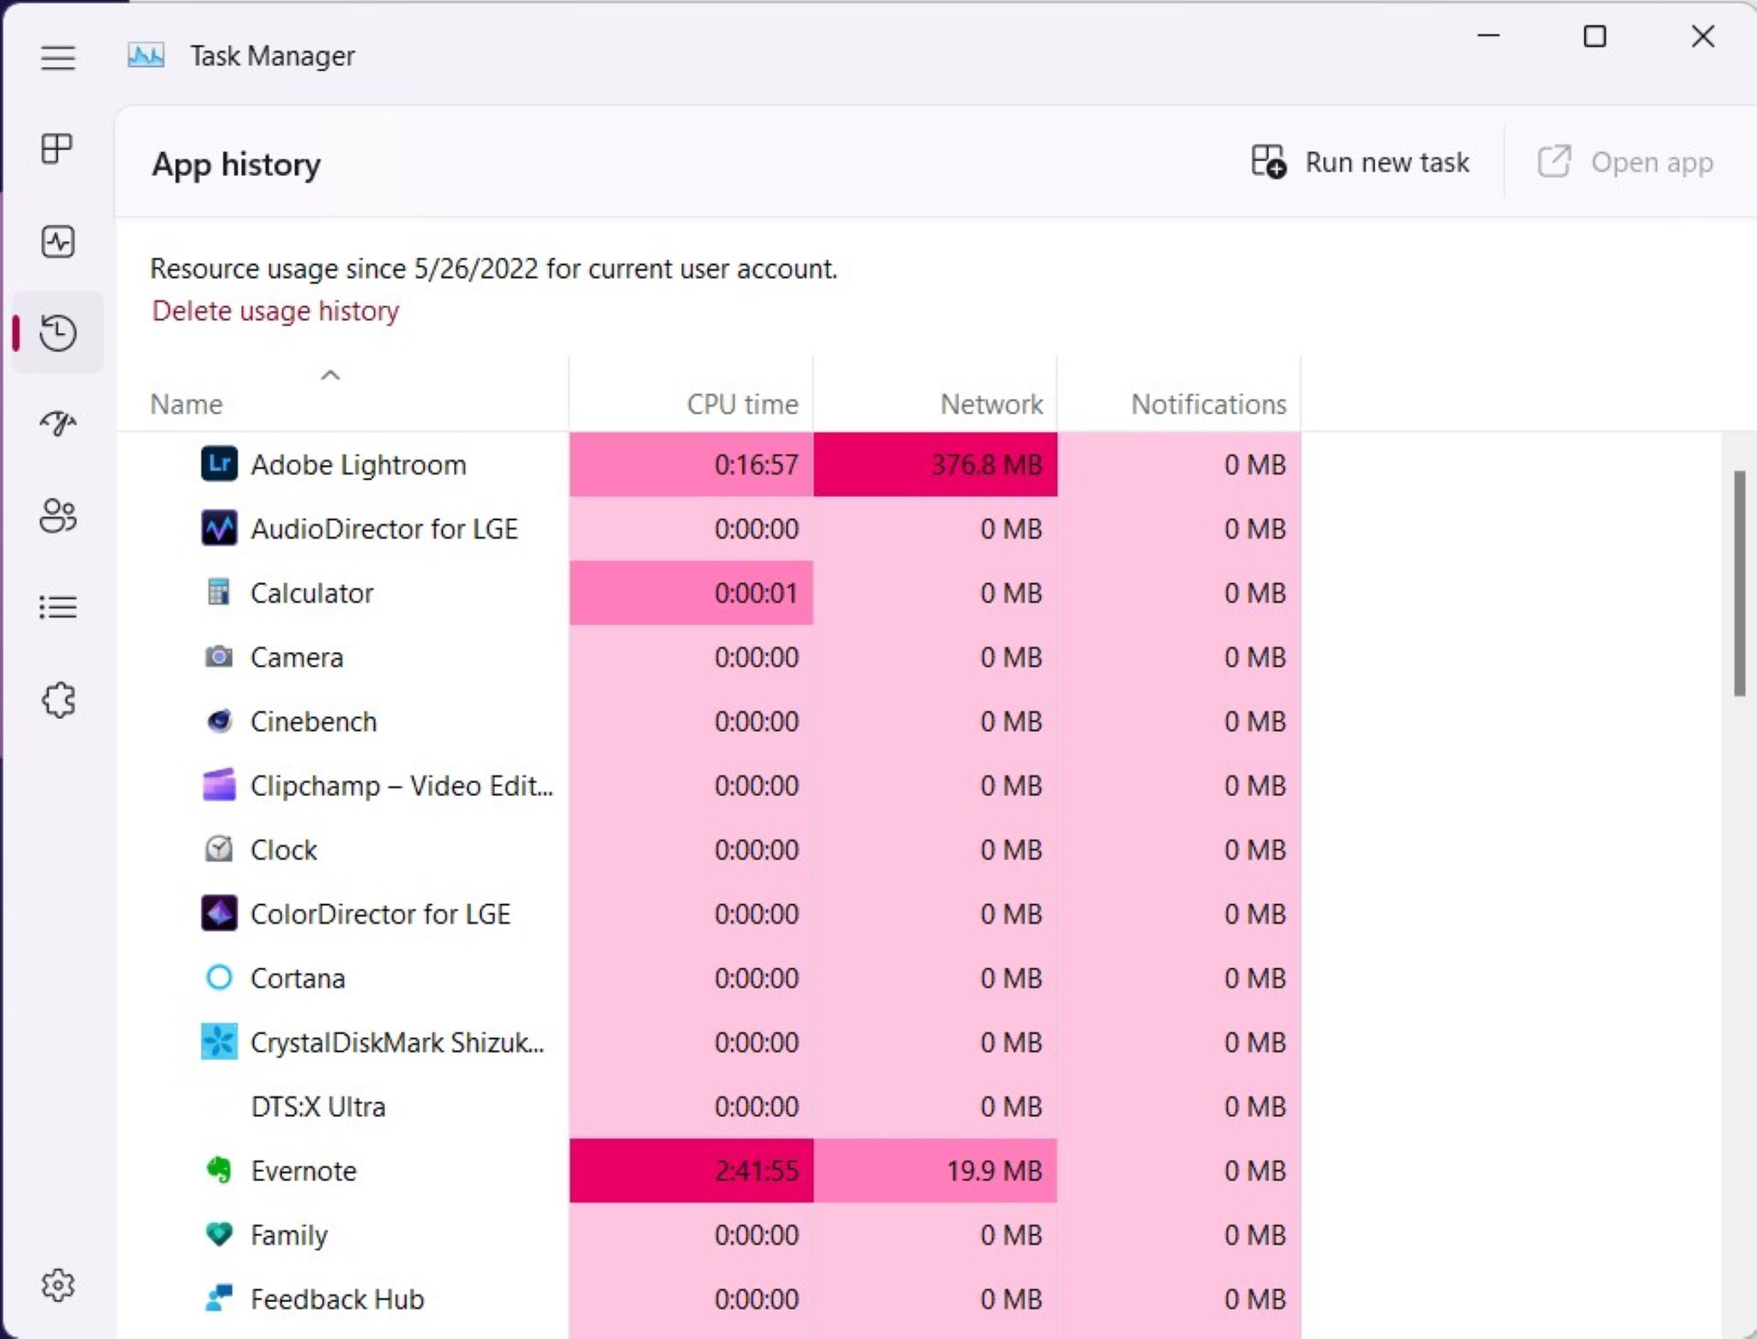View the Services panel
Viewport: 1757px width, 1339px height.
pyautogui.click(x=57, y=701)
